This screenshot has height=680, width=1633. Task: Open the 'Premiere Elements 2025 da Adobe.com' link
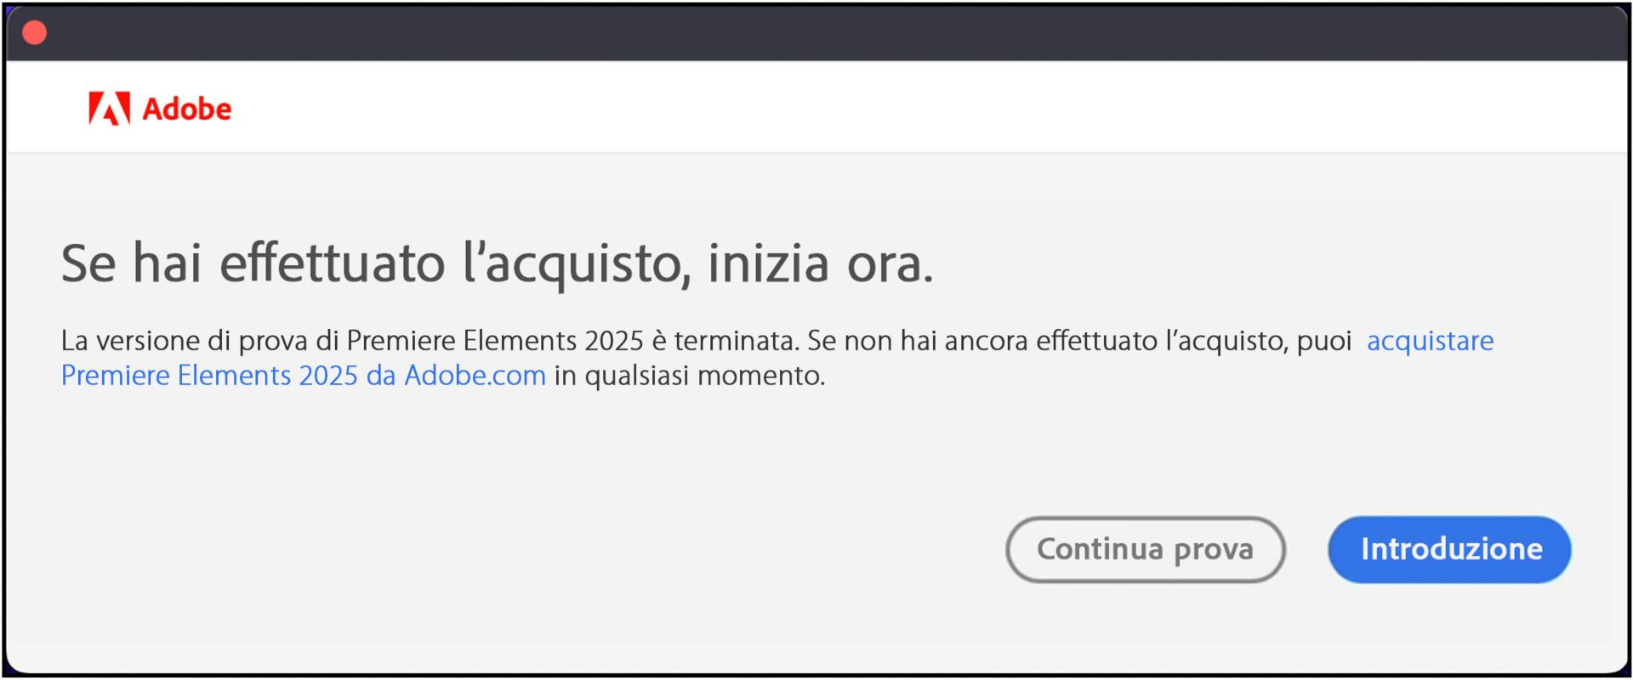tap(304, 376)
